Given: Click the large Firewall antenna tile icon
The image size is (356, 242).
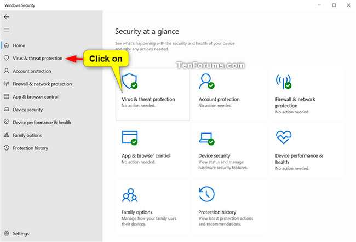Looking at the screenshot, I should click(x=284, y=81).
